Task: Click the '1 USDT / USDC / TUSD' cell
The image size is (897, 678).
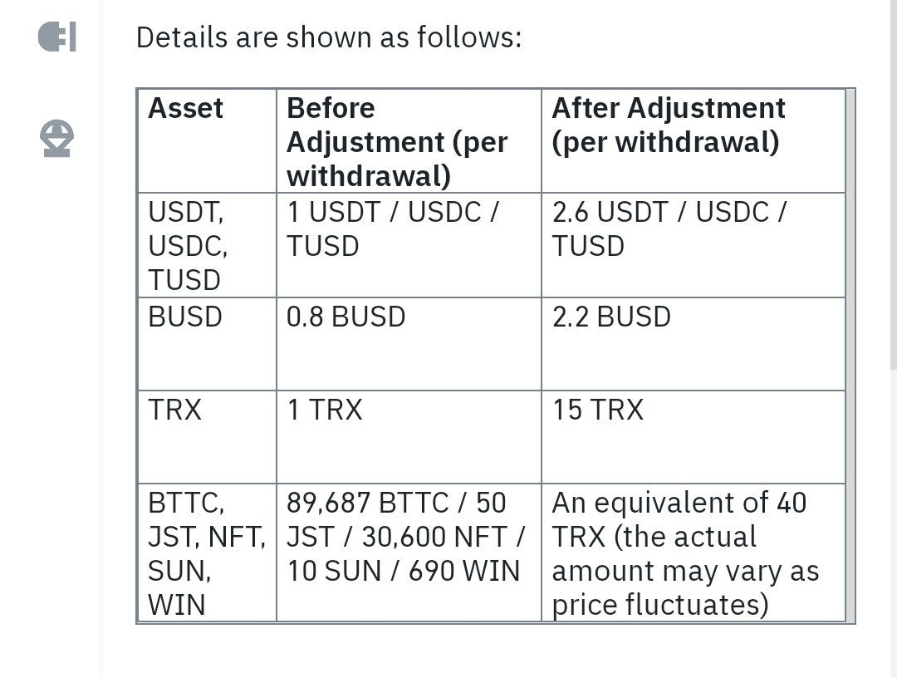Action: (x=409, y=245)
